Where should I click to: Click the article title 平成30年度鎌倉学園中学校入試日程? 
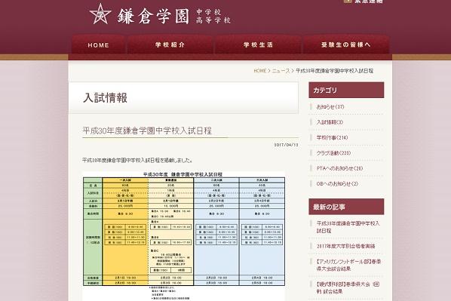pos(147,131)
